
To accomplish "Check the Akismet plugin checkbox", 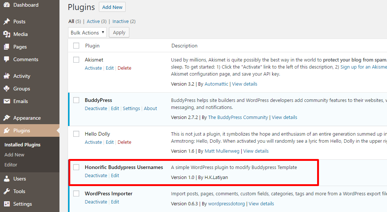I will click(x=76, y=60).
